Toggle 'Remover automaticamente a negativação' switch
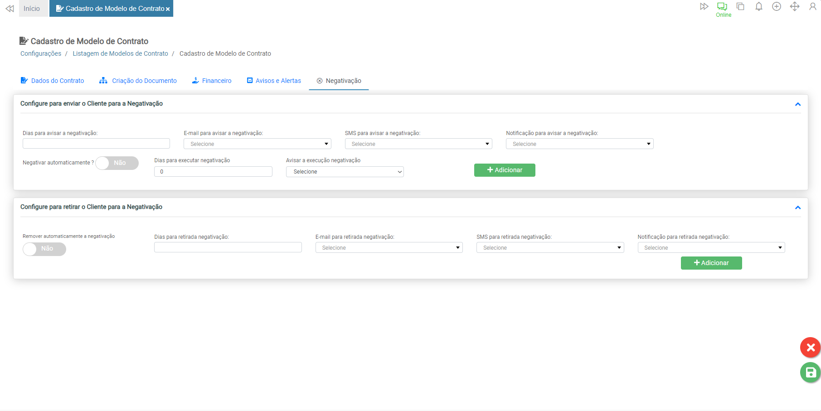821x411 pixels. coord(44,249)
